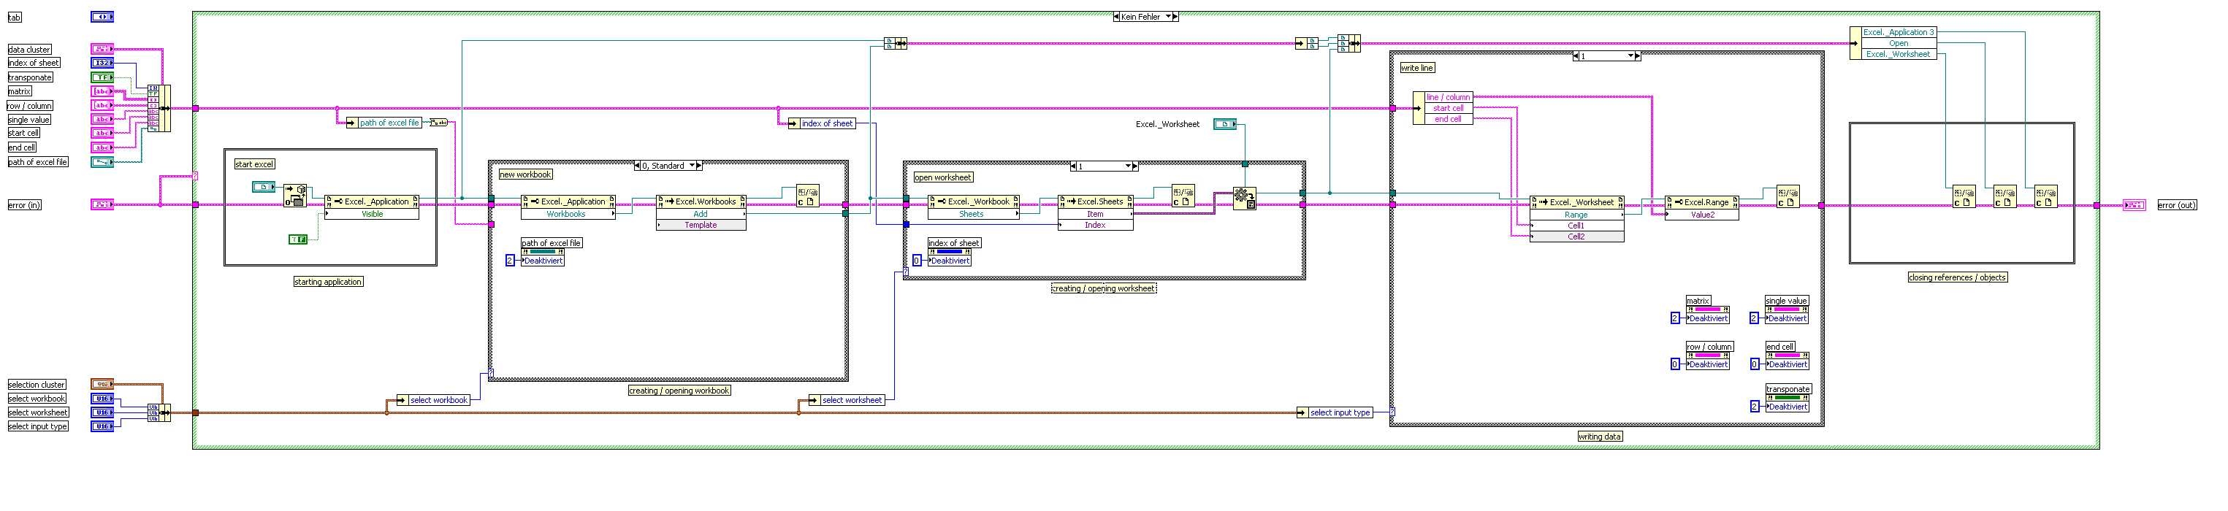Open the Kein Fehler case selector dropdown
This screenshot has width=2228, height=511.
coord(1169,17)
